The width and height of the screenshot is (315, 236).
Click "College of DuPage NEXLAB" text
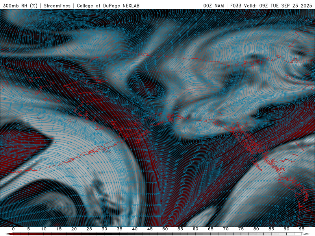(108, 6)
